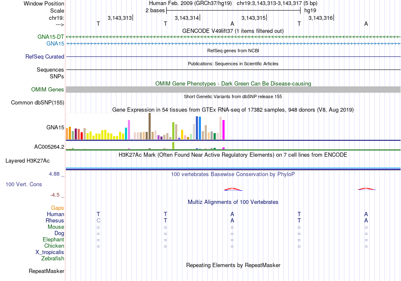Click the OMIM Gene Phenotypes track title

coord(233,84)
